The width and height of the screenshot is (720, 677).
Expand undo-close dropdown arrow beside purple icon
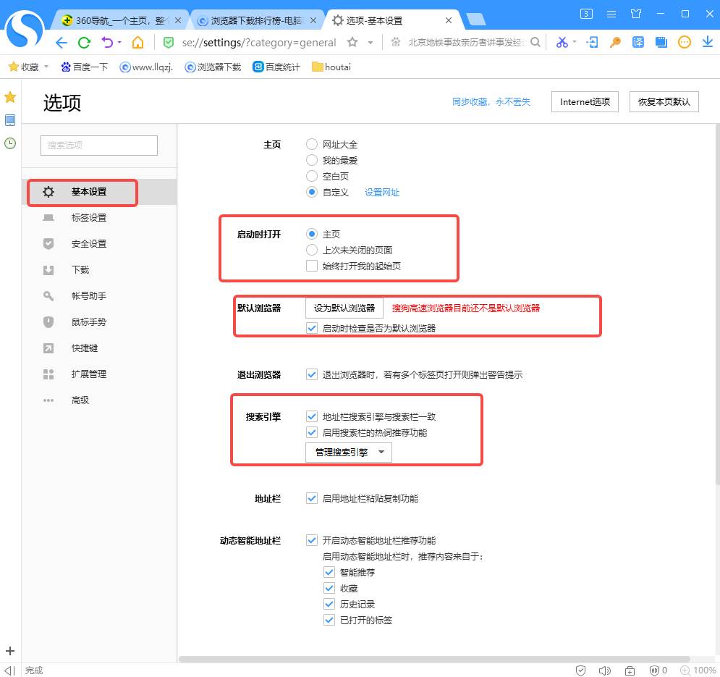pos(119,42)
